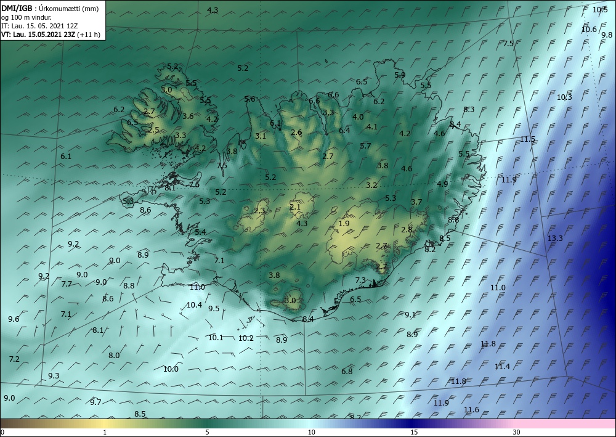Click the 7.6 precipitation value
The image size is (616, 437).
click(x=194, y=185)
